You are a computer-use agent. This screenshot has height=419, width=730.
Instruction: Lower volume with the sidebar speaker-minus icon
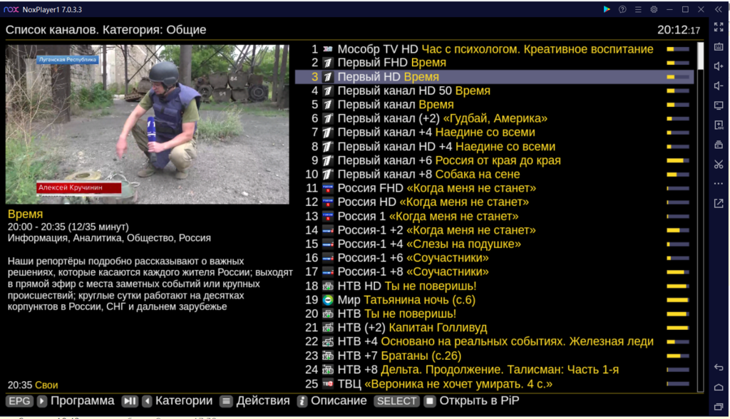pyautogui.click(x=719, y=86)
